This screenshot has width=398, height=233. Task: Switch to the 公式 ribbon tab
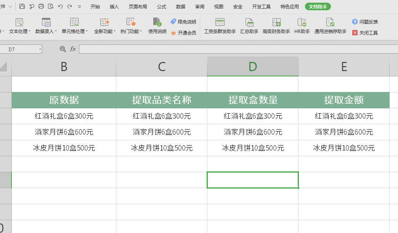tap(161, 6)
